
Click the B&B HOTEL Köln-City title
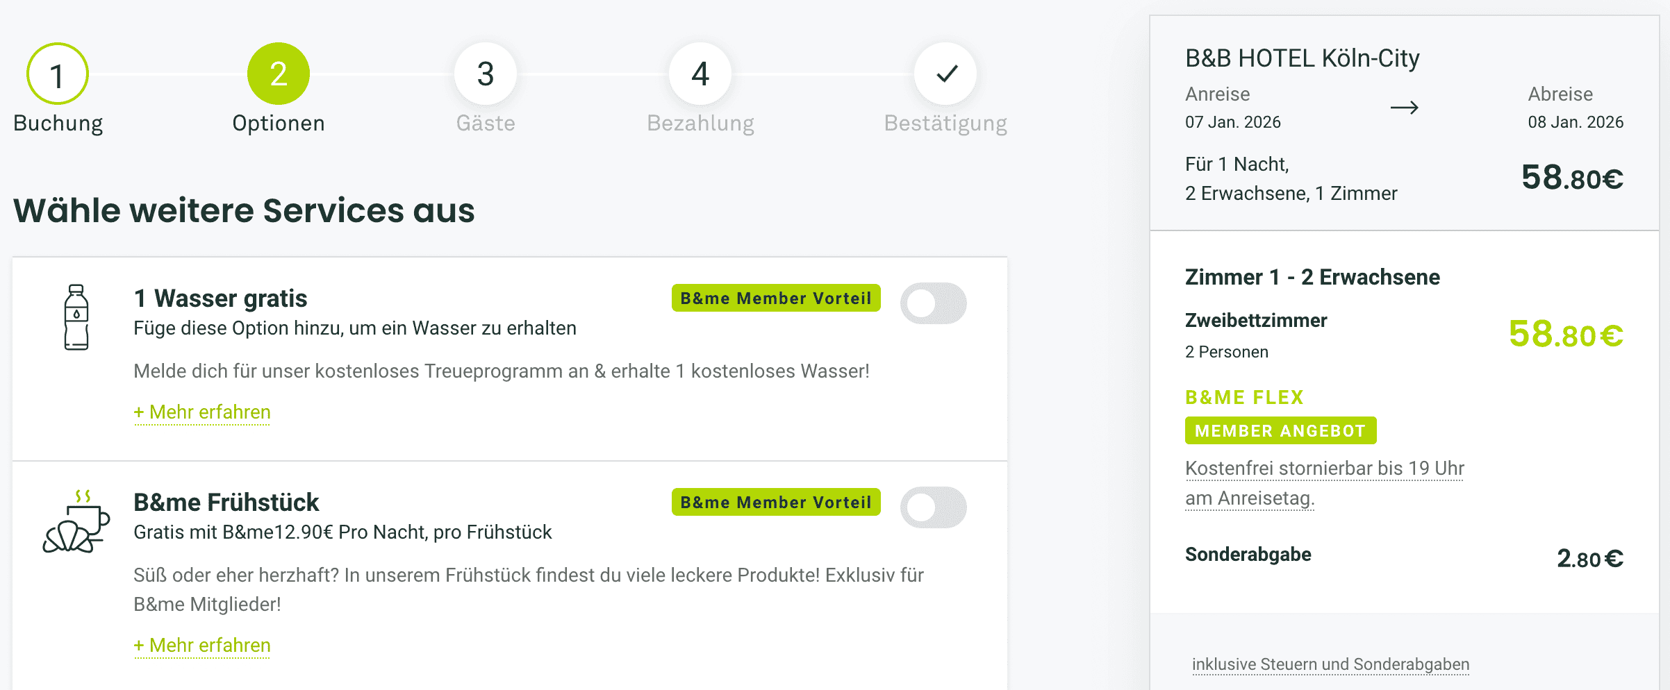click(1302, 58)
